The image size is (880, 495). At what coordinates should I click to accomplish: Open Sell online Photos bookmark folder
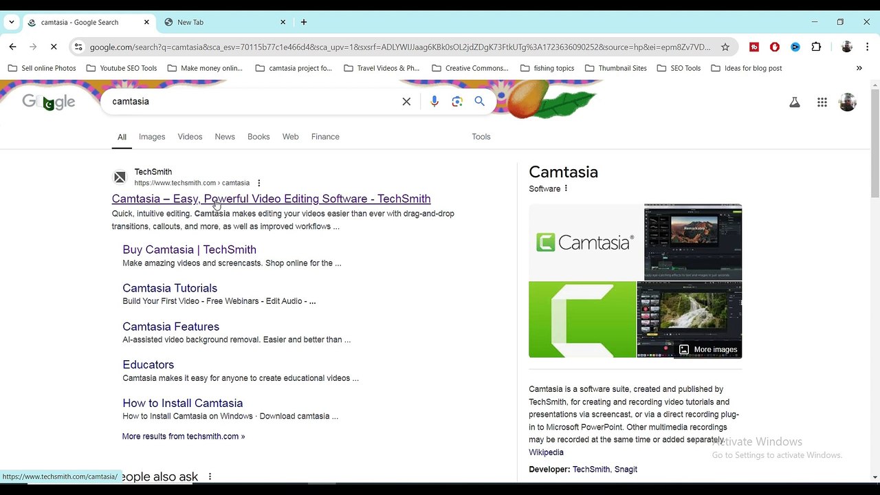tap(42, 68)
